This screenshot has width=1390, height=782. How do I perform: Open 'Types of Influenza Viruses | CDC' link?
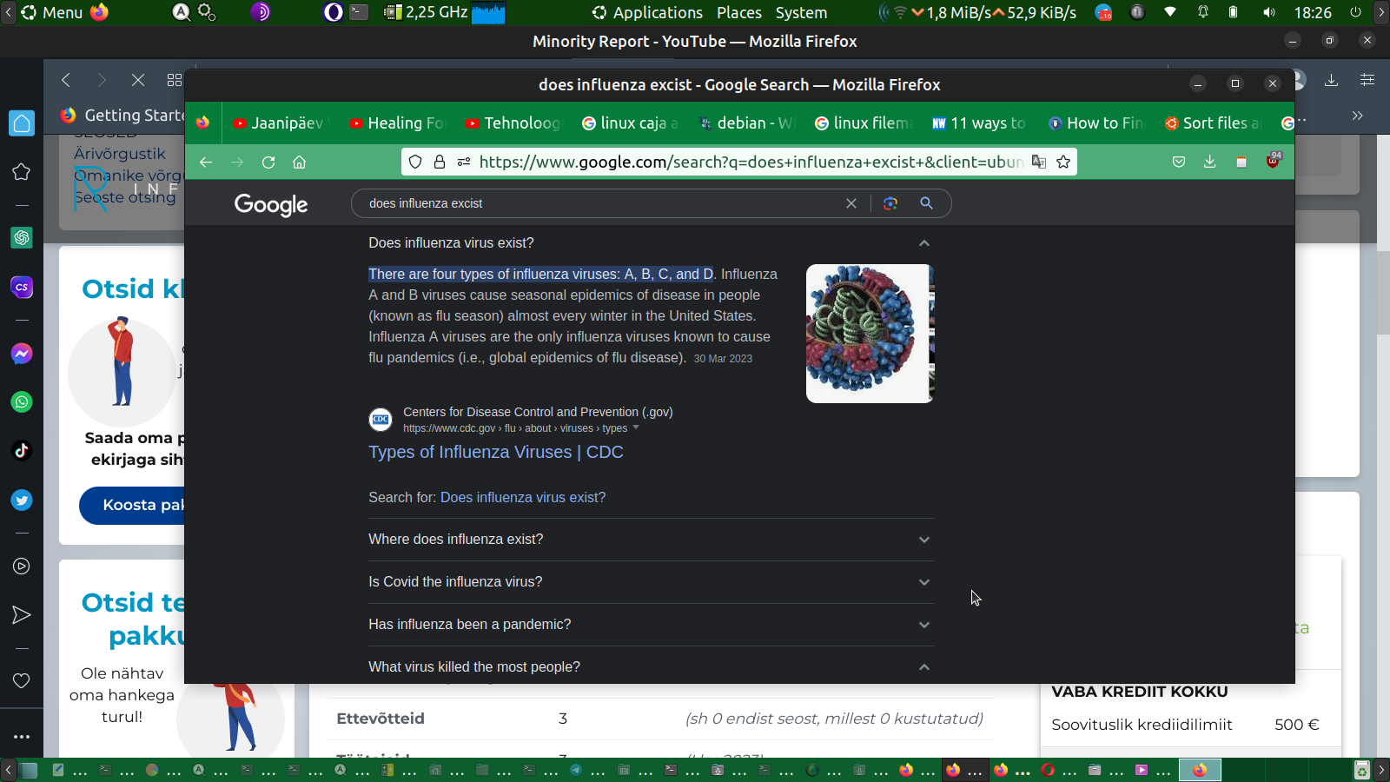496,452
